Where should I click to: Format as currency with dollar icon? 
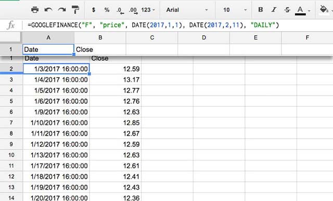pos(94,10)
